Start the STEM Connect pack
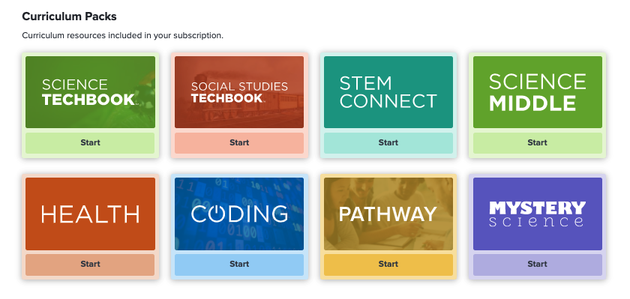Image resolution: width=630 pixels, height=299 pixels. click(388, 143)
